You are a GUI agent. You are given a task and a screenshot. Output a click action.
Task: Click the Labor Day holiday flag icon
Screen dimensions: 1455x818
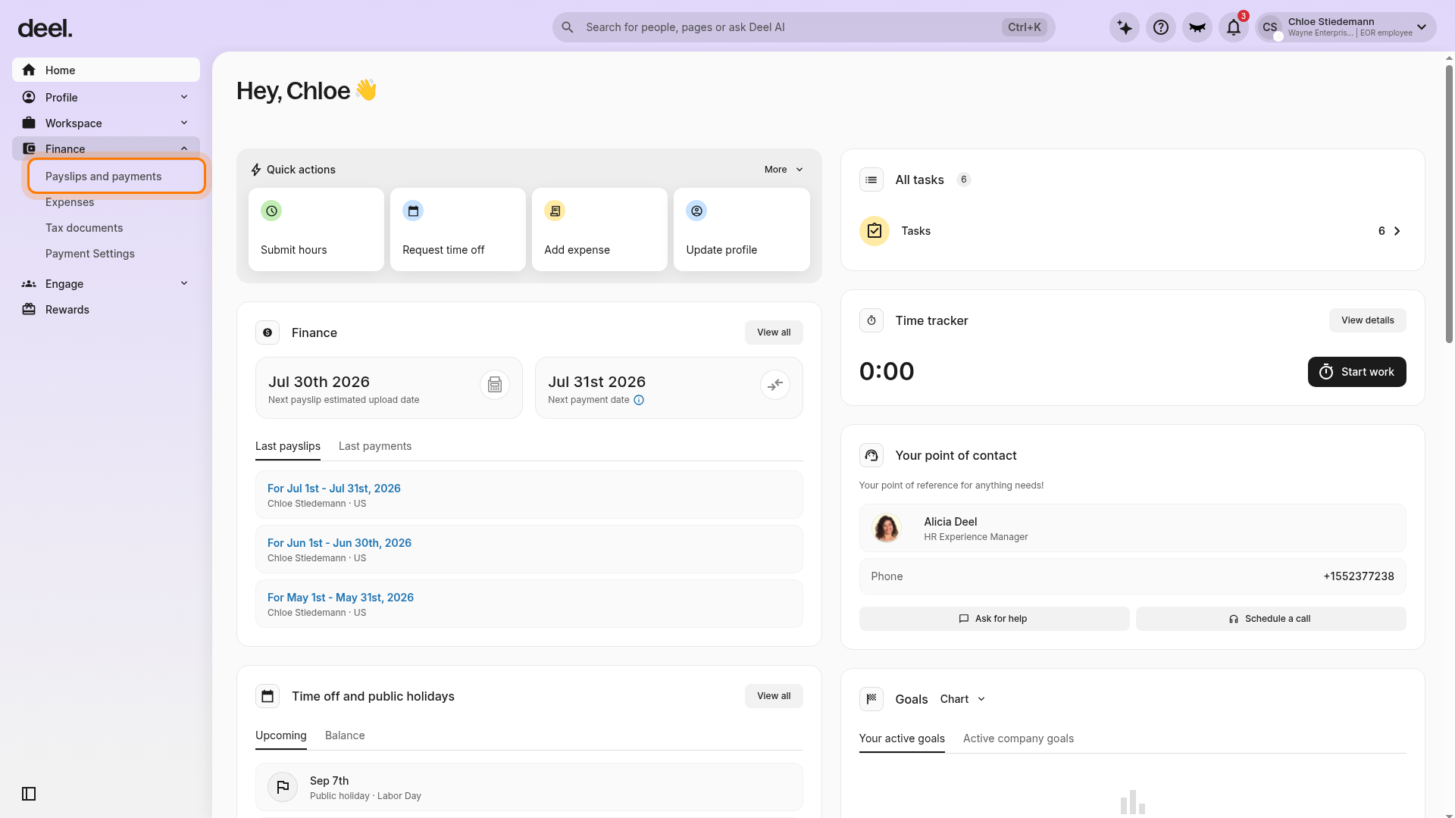283,787
